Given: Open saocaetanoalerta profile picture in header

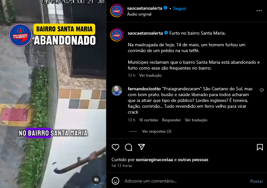Looking at the screenshot, I should coord(117,11).
